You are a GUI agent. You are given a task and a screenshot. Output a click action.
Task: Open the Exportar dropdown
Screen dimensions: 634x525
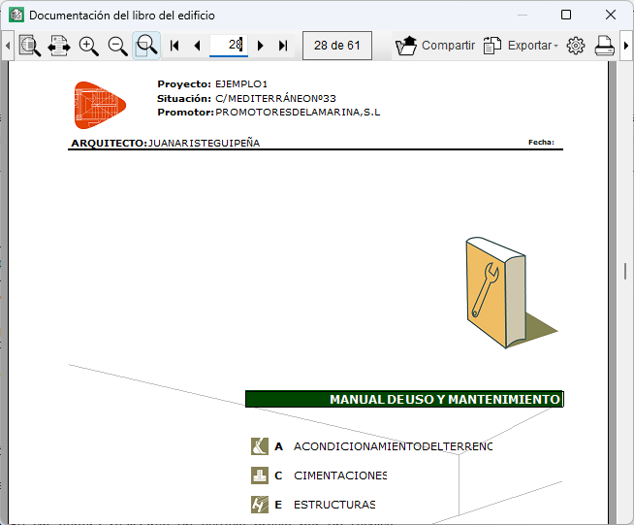pos(522,46)
